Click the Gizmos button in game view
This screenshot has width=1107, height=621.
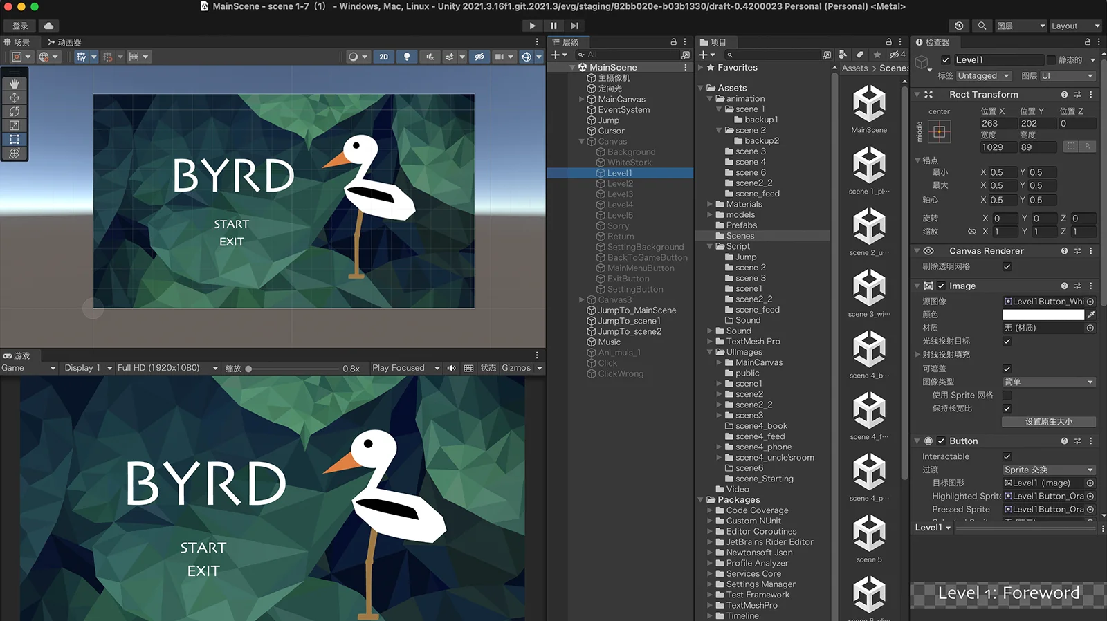coord(516,368)
